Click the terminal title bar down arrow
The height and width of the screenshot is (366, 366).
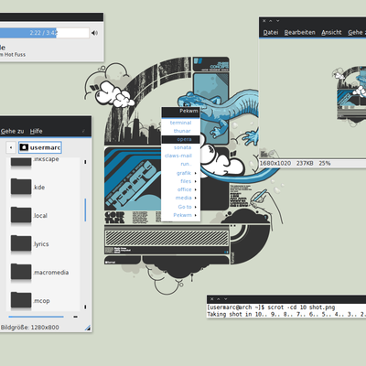pyautogui.click(x=225, y=299)
